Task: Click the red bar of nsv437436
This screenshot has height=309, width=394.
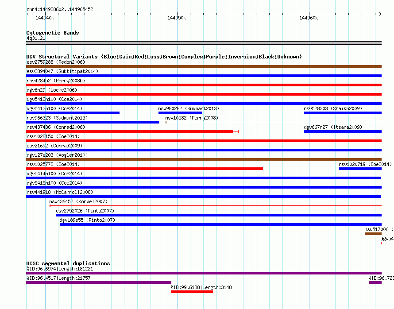Action: pyautogui.click(x=129, y=131)
